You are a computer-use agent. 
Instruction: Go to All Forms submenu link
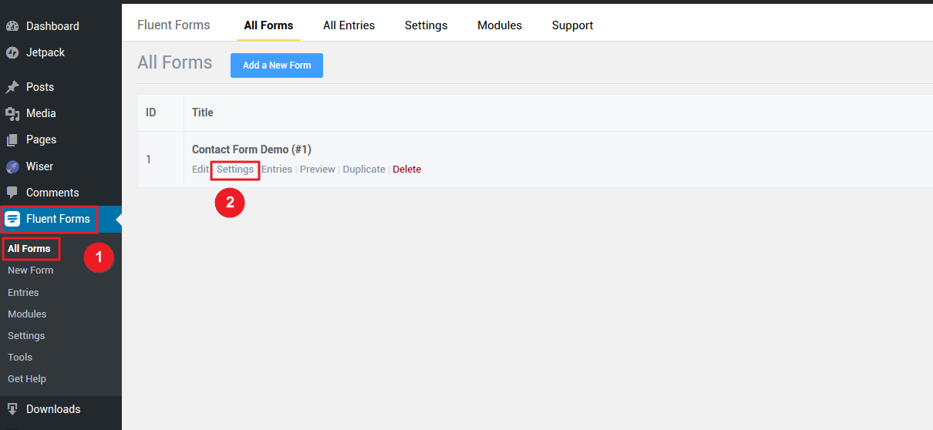29,249
